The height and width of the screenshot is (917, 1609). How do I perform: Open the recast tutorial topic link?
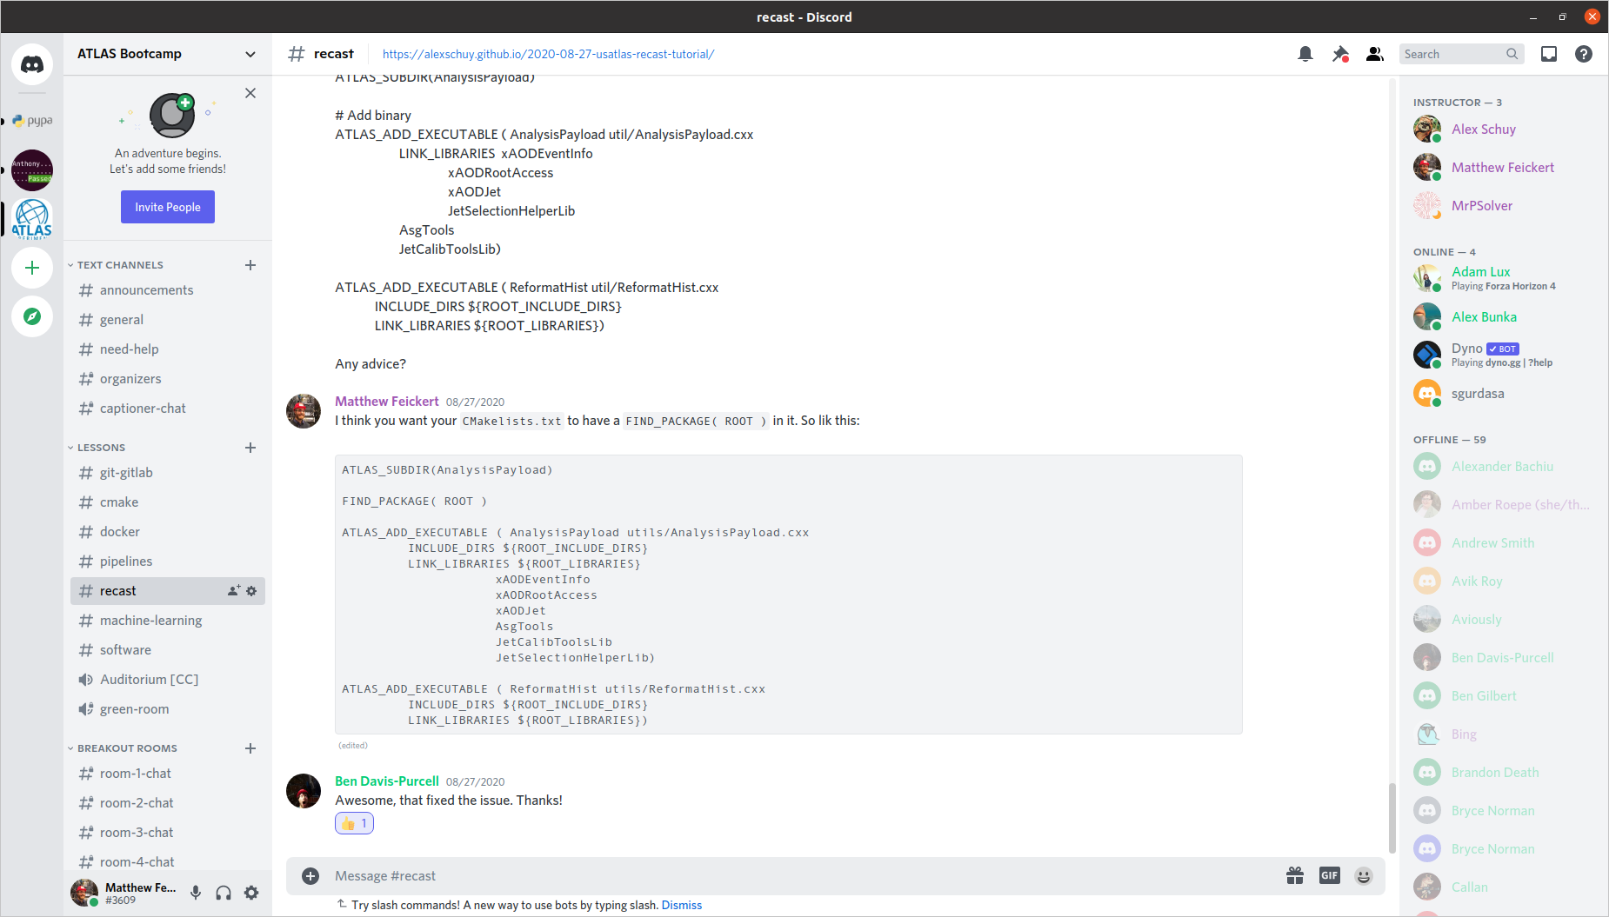(548, 54)
